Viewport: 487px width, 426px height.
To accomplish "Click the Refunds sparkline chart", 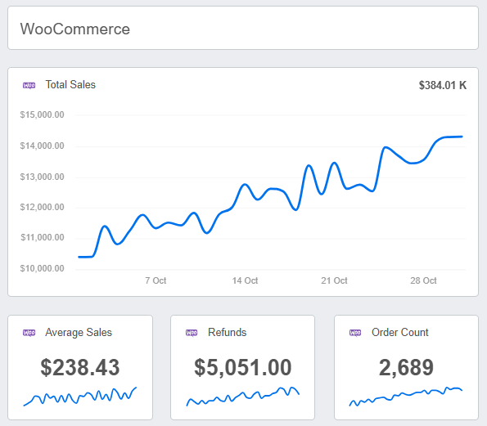I will tap(242, 397).
